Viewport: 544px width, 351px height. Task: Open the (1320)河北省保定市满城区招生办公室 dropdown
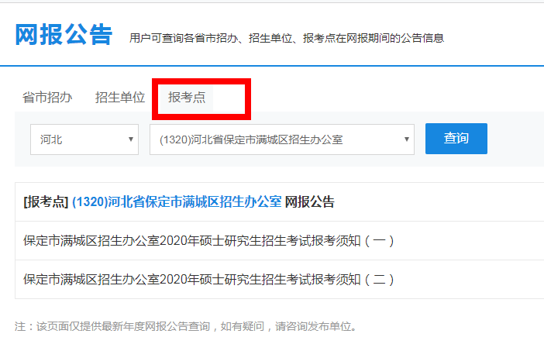coord(282,139)
